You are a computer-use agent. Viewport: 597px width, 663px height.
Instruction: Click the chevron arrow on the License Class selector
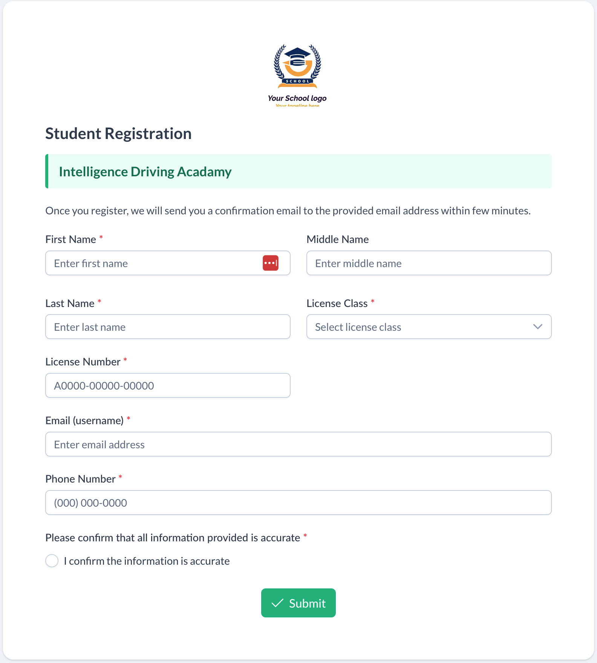(x=538, y=327)
